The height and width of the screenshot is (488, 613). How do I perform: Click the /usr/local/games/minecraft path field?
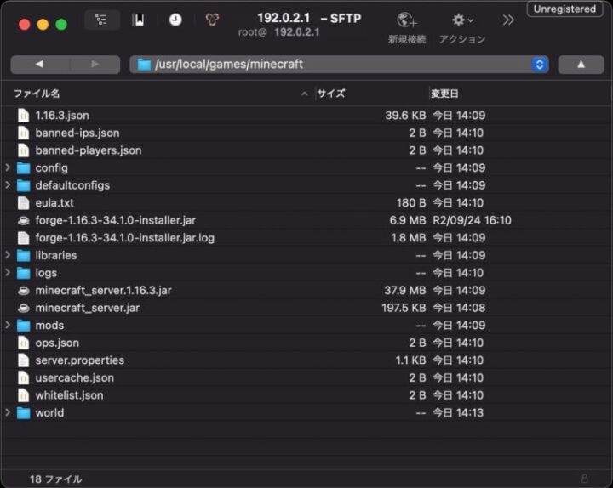click(339, 65)
